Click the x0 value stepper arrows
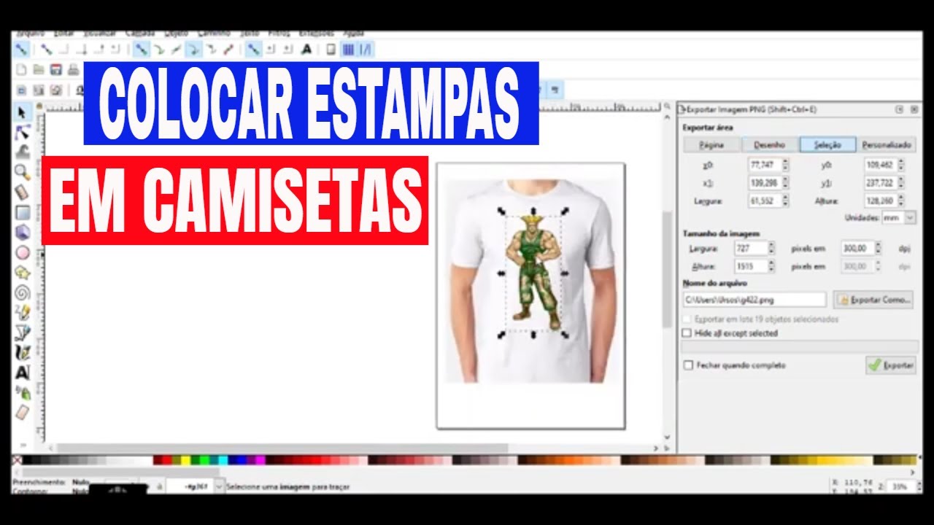The image size is (934, 525). 785,165
